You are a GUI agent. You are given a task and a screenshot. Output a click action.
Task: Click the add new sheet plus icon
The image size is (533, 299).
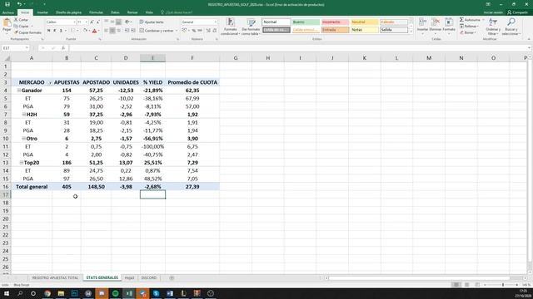[x=172, y=277]
